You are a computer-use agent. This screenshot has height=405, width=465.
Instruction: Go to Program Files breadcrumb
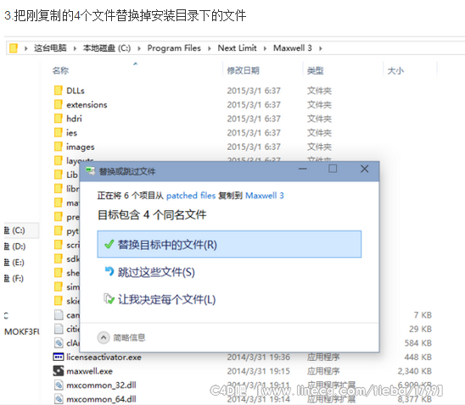coord(174,48)
